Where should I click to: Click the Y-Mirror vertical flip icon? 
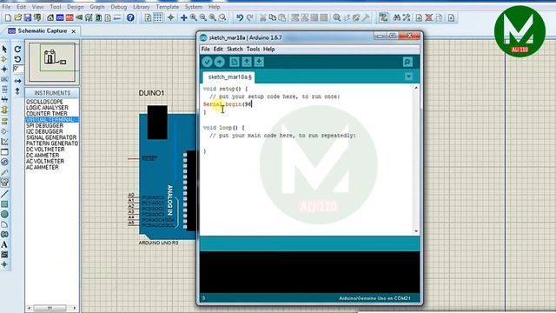pos(17,91)
